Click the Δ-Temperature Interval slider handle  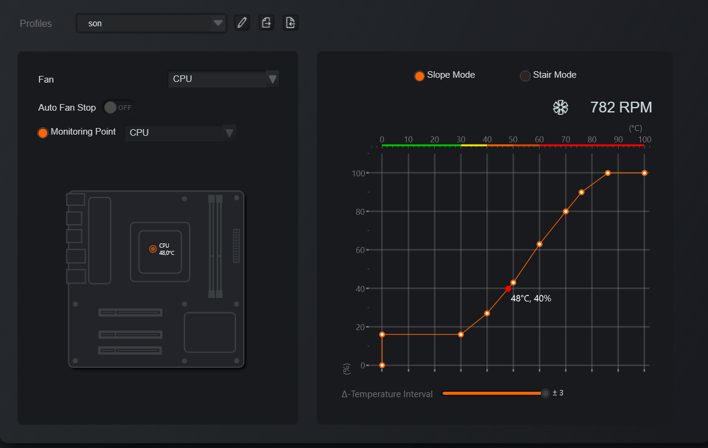[545, 393]
